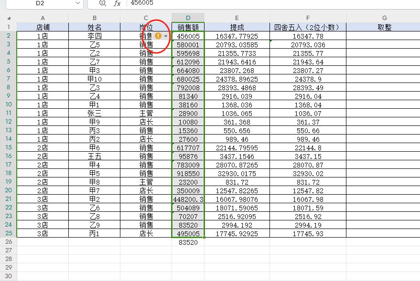Viewport: 420px width, 281px height.
Task: Select cell with name 李四
Action: point(94,36)
